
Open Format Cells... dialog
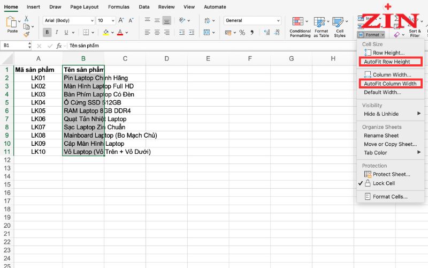coord(391,197)
